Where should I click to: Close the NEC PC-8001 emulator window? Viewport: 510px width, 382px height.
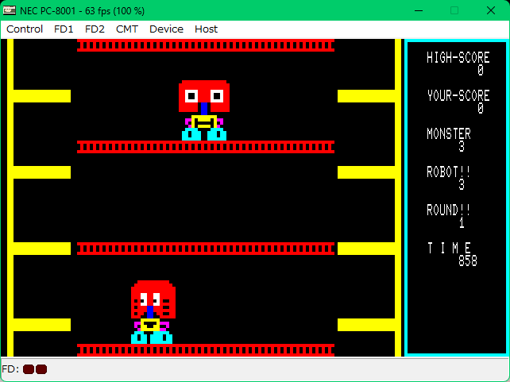pos(491,10)
